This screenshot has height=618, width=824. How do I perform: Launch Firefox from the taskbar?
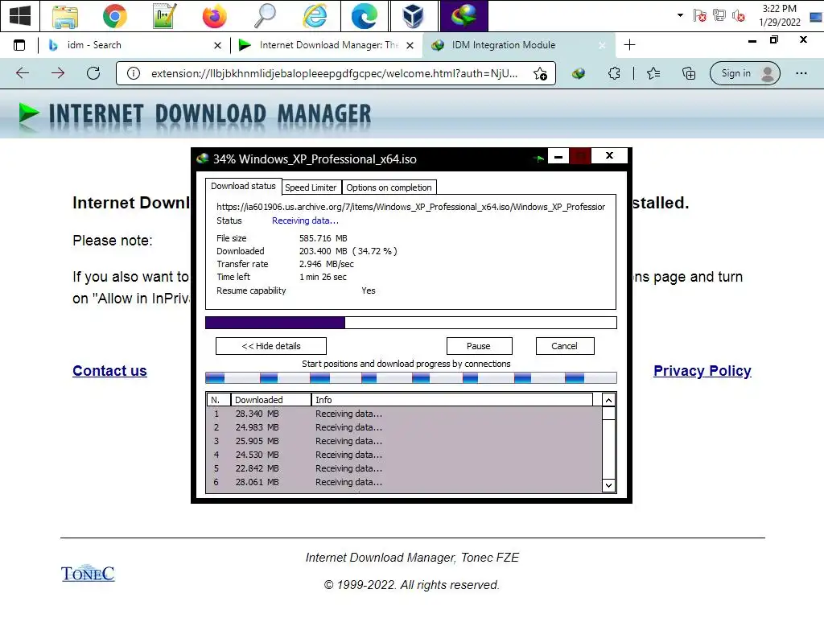click(214, 16)
